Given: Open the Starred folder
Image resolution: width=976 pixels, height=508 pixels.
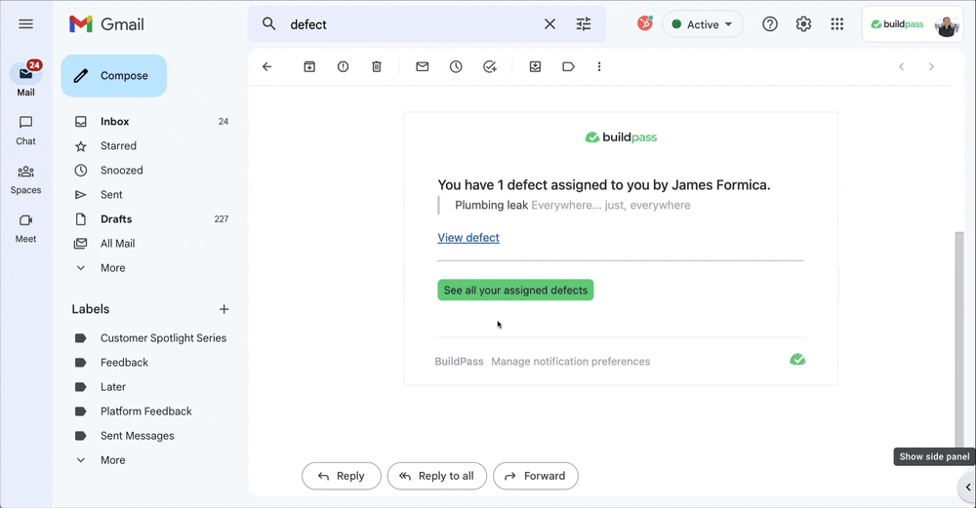Looking at the screenshot, I should pos(151,146).
